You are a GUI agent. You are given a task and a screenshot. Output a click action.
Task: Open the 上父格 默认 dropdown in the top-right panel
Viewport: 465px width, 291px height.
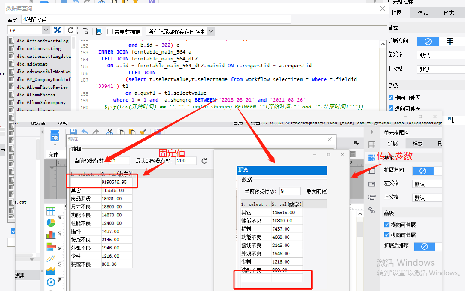pos(441,69)
